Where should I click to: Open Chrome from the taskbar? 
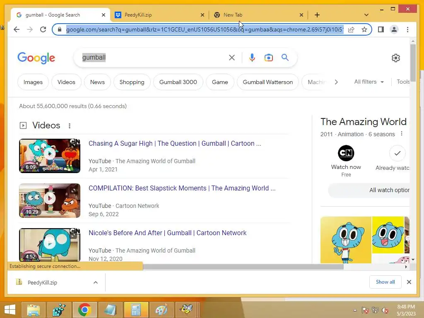(x=84, y=310)
